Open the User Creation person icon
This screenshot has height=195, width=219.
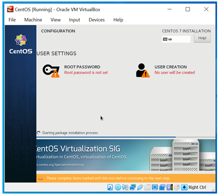click(143, 71)
